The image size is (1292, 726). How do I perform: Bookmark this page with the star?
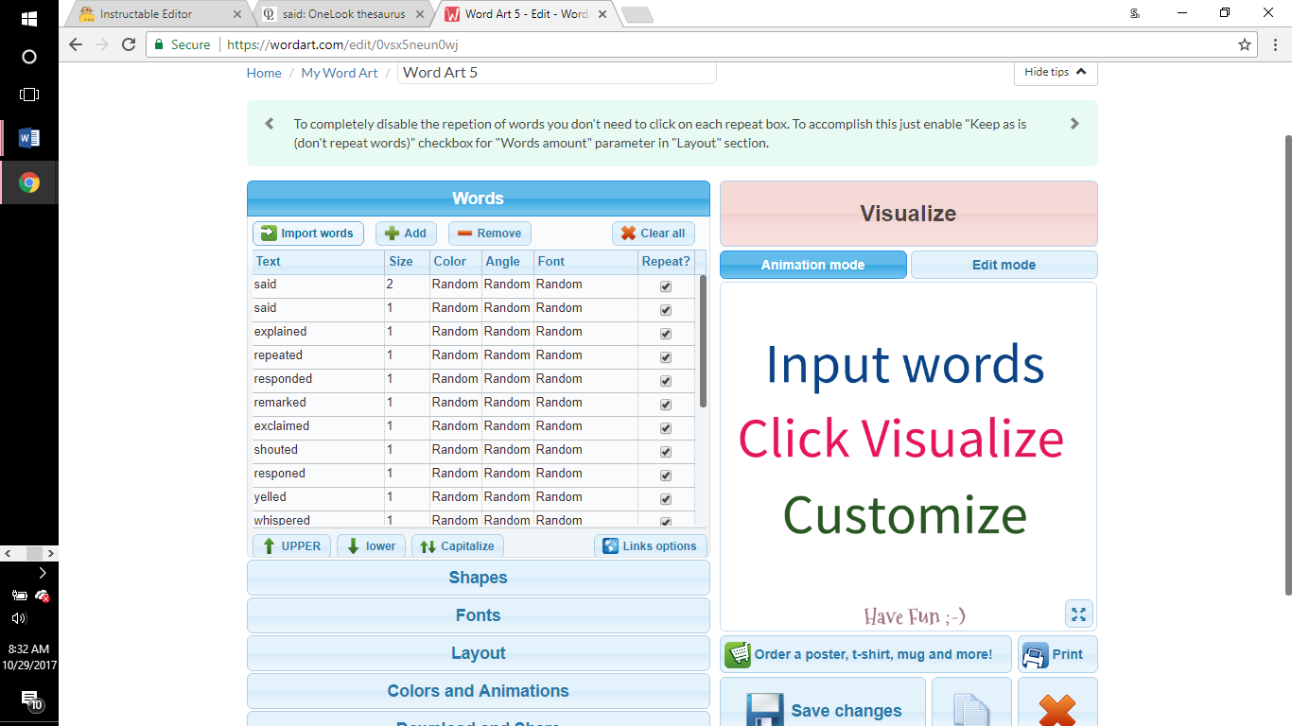[1245, 44]
